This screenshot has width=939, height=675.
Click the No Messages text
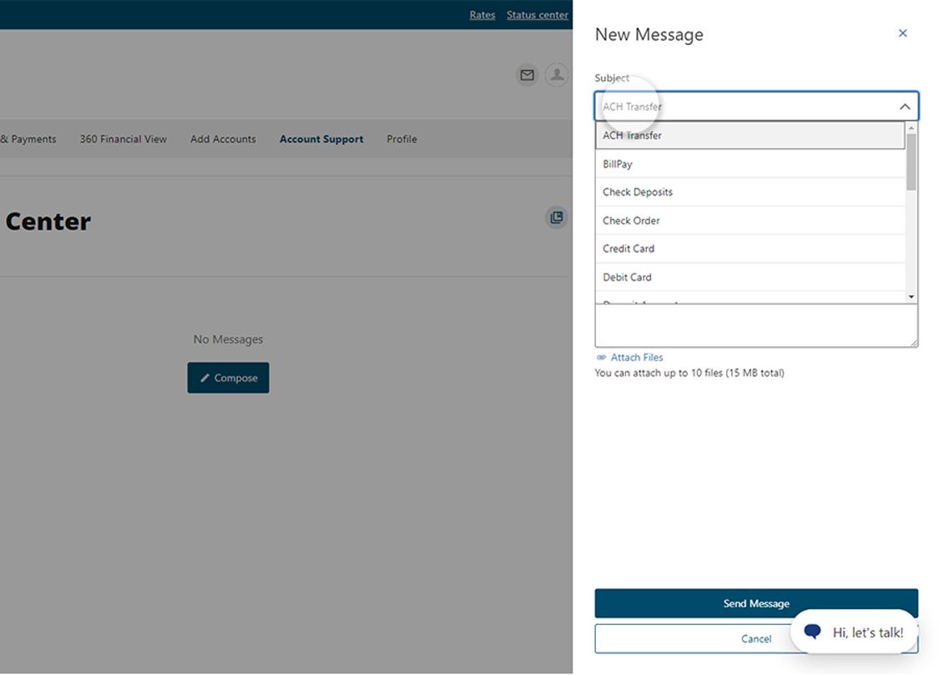[x=228, y=340]
